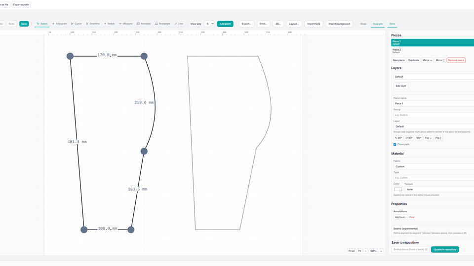Click the 100% zoom button
The width and height of the screenshot is (474, 266).
coord(373,251)
